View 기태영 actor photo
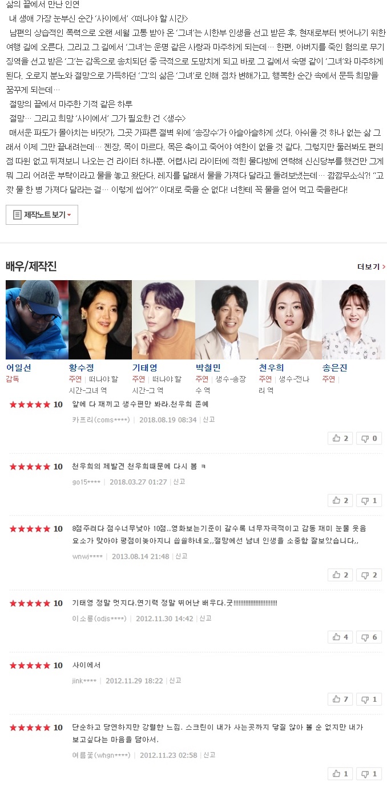The image size is (387, 788). (163, 320)
